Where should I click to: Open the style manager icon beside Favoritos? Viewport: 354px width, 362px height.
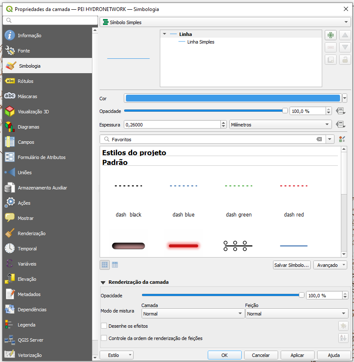pyautogui.click(x=343, y=139)
